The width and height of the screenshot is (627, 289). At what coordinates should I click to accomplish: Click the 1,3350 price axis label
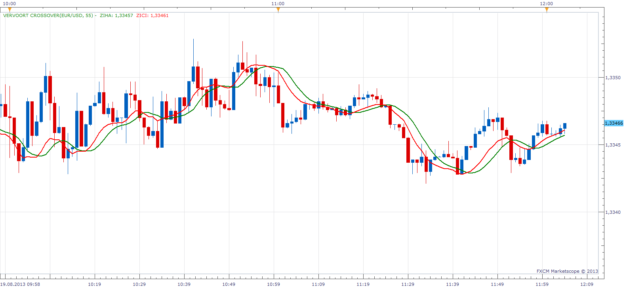pyautogui.click(x=613, y=78)
